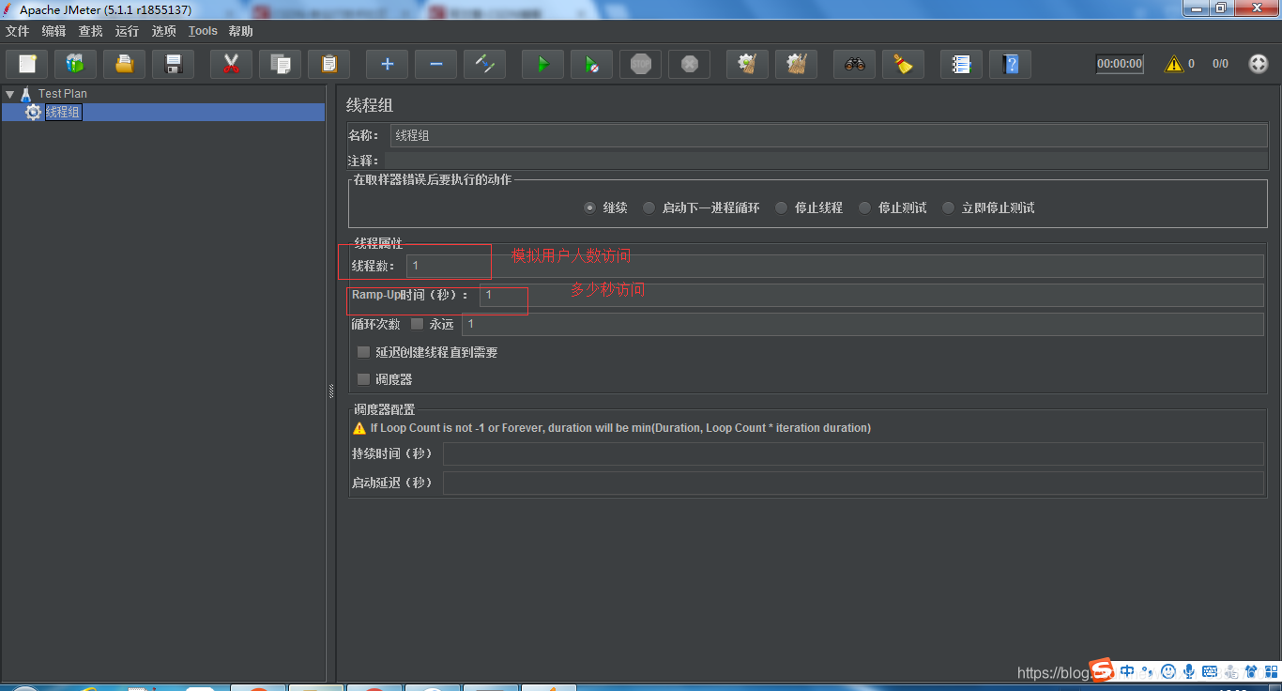Open Help with the question mark icon
This screenshot has width=1282, height=691.
pyautogui.click(x=1010, y=64)
